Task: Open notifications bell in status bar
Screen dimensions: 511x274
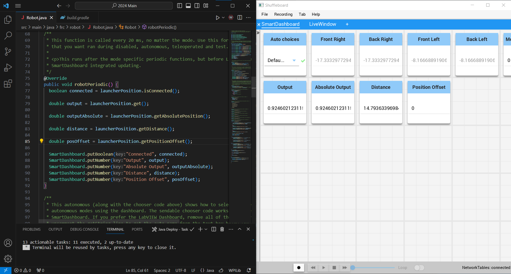Action: click(249, 270)
